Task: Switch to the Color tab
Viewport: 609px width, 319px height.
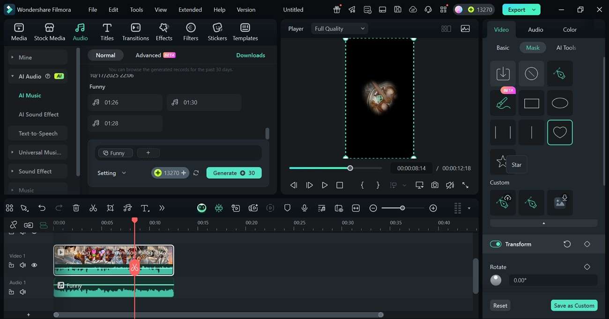Action: (x=570, y=29)
